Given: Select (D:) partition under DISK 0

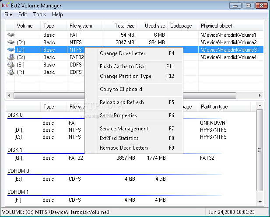Looking at the screenshot, I should tap(18, 130).
